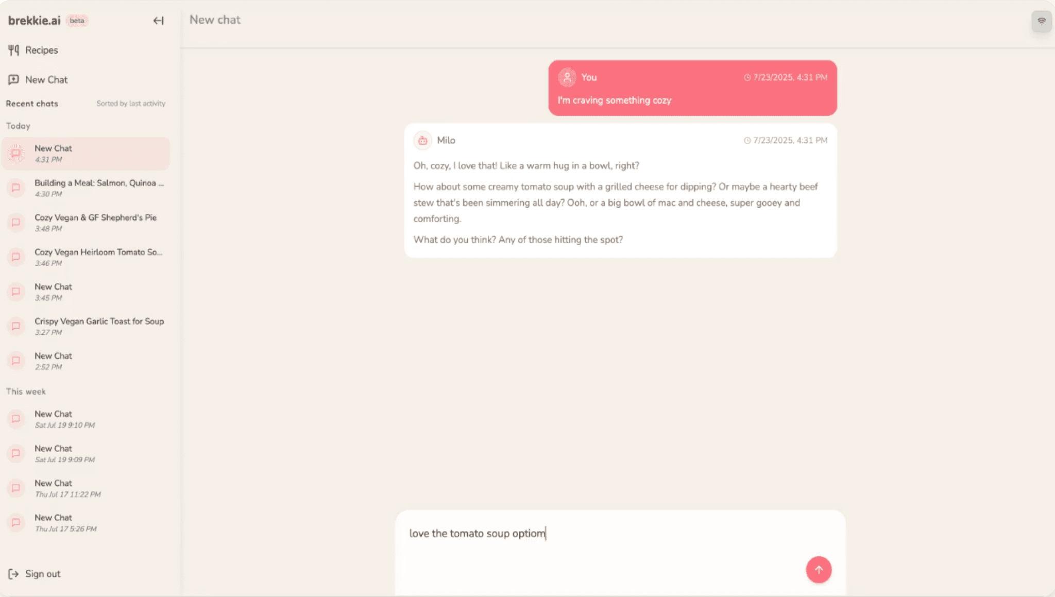This screenshot has width=1055, height=597.
Task: Focus the message input containing tomato soup text
Action: (x=620, y=533)
